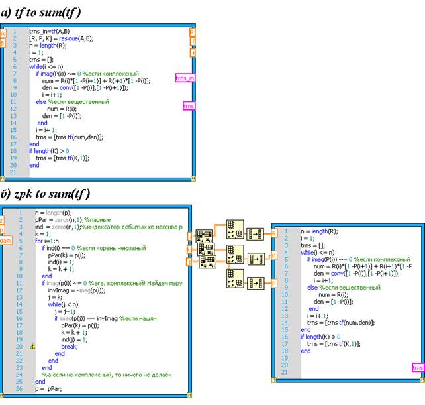Click the array conversion block feeding terminal P
The height and width of the screenshot is (405, 425).
coord(256,284)
